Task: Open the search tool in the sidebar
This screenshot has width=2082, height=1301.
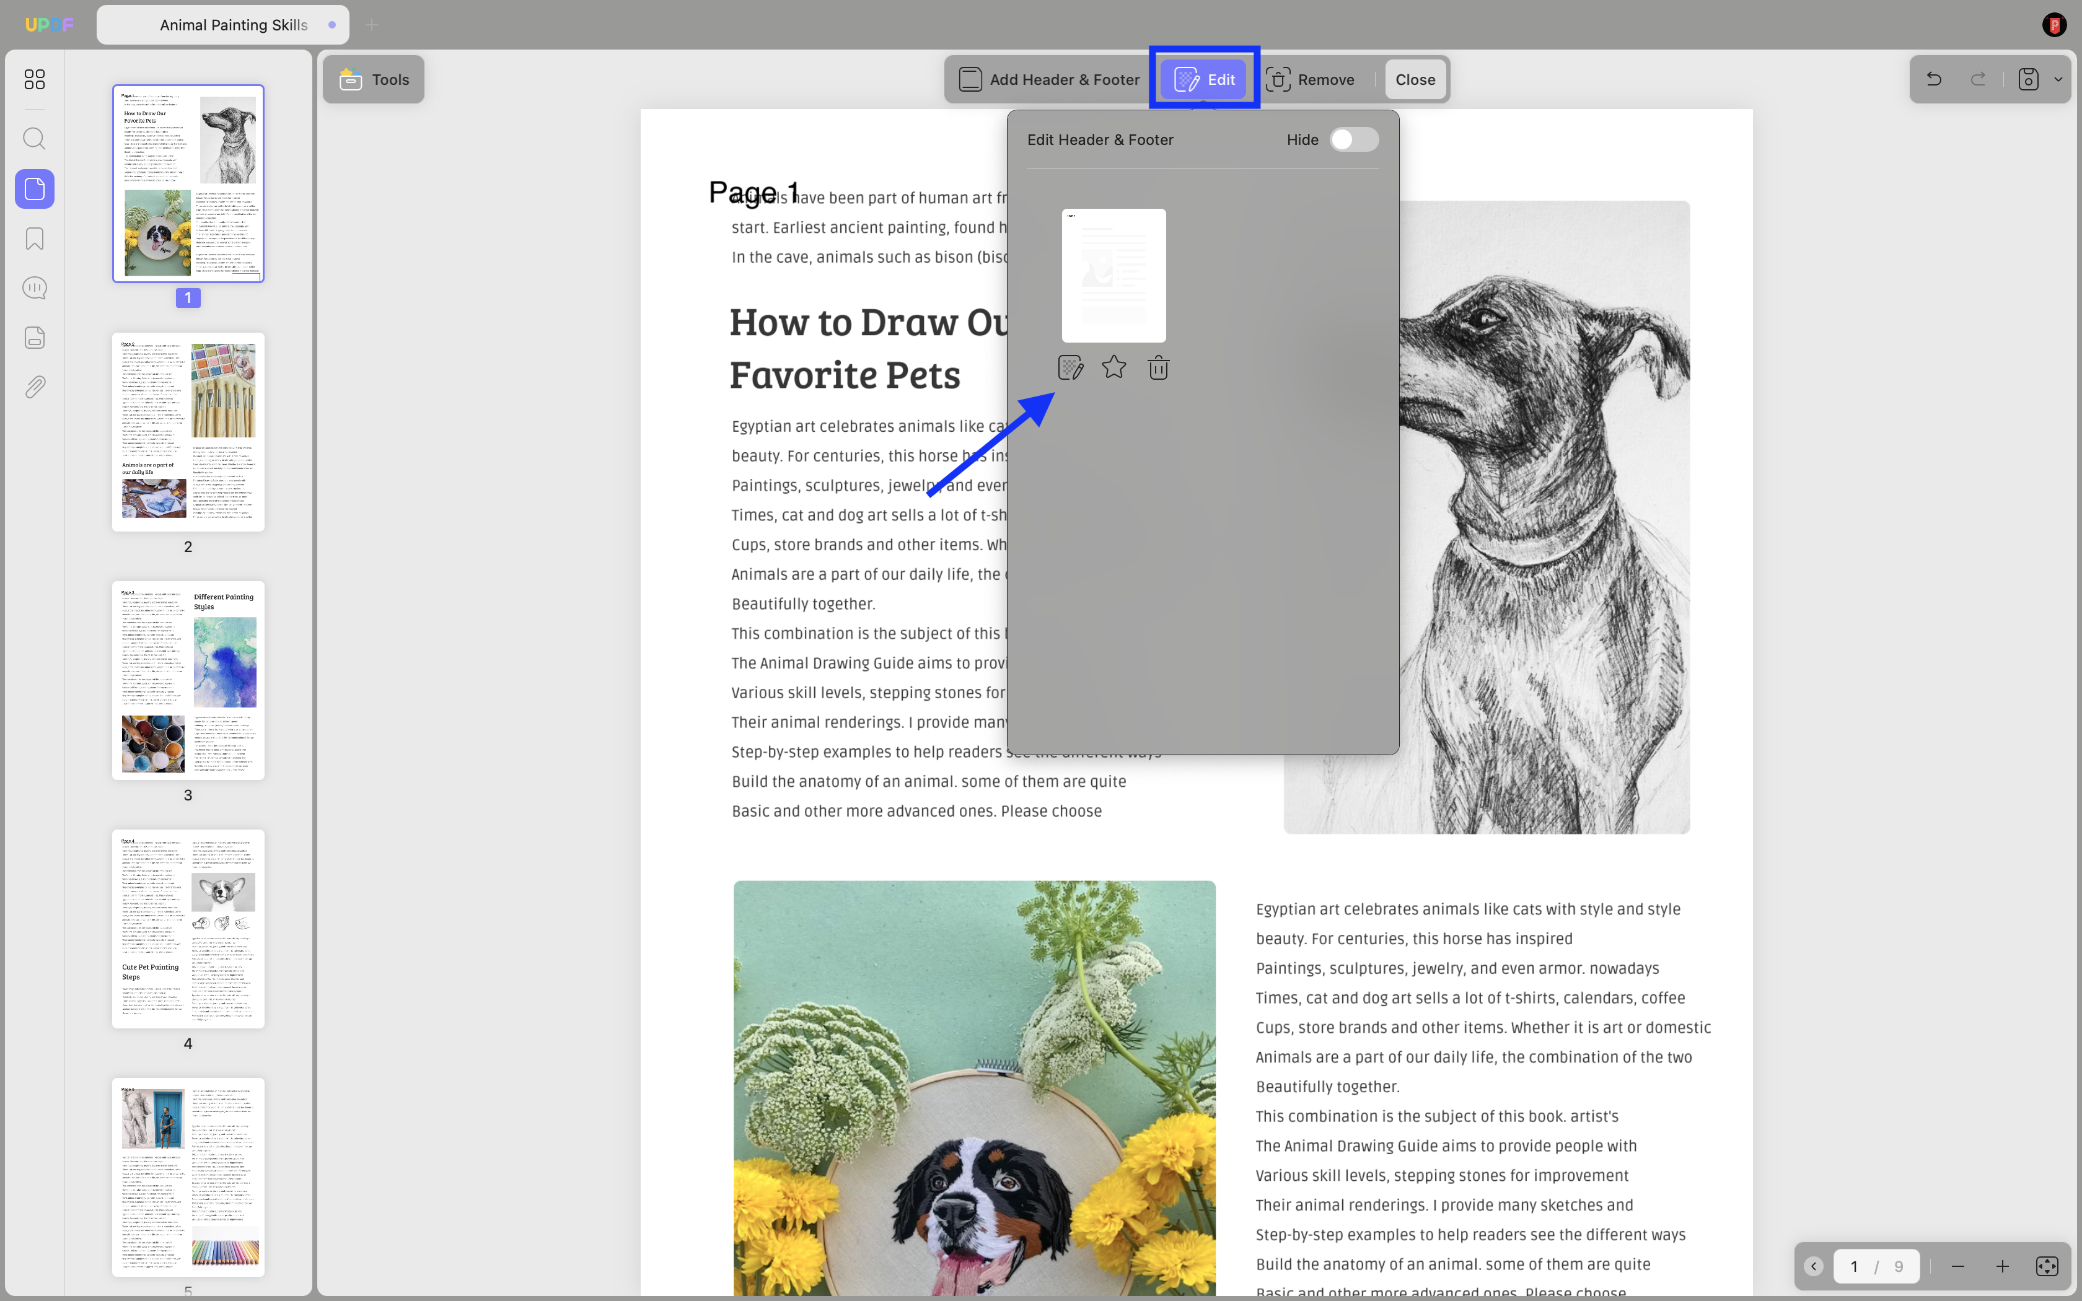Action: 35,139
